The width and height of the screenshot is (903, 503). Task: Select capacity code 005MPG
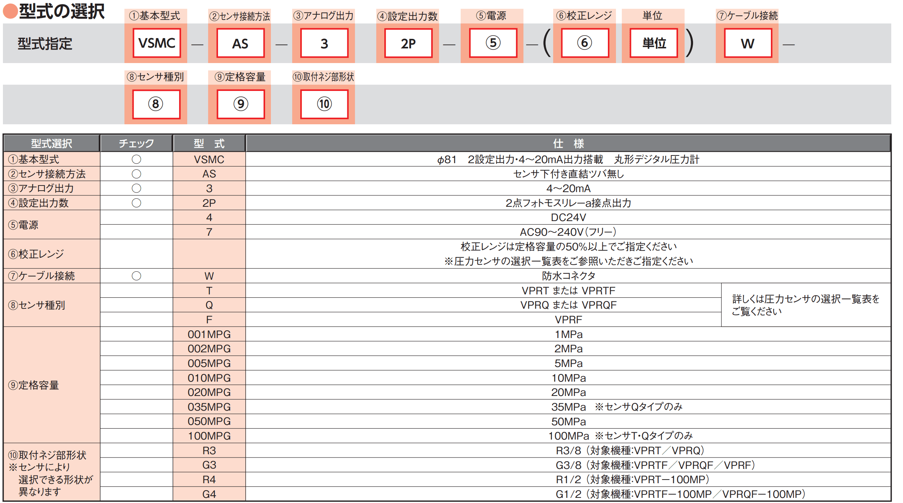click(209, 363)
